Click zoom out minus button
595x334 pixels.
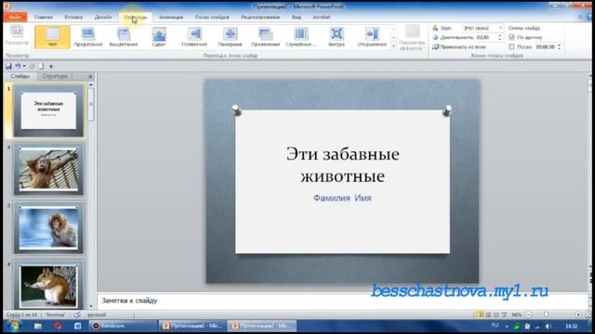(x=528, y=315)
